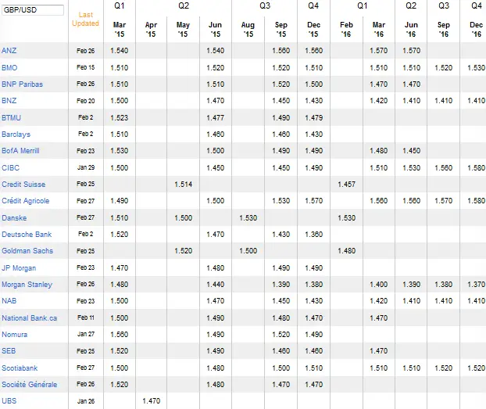Click the Mar '15 column header
Viewport: 486px width, 409px height.
tap(120, 30)
